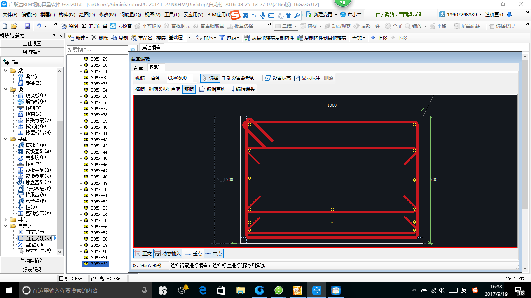Open 报表预览 panel section
This screenshot has width=531, height=298.
(32, 269)
